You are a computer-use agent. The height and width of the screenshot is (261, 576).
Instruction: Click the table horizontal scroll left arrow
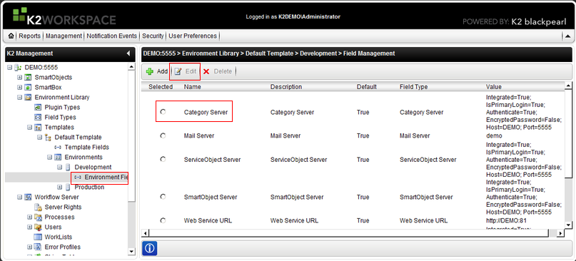(x=146, y=233)
